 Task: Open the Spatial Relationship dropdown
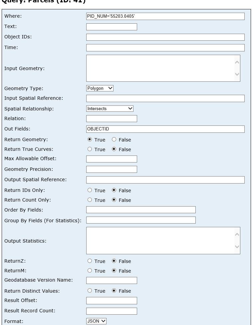[110, 108]
